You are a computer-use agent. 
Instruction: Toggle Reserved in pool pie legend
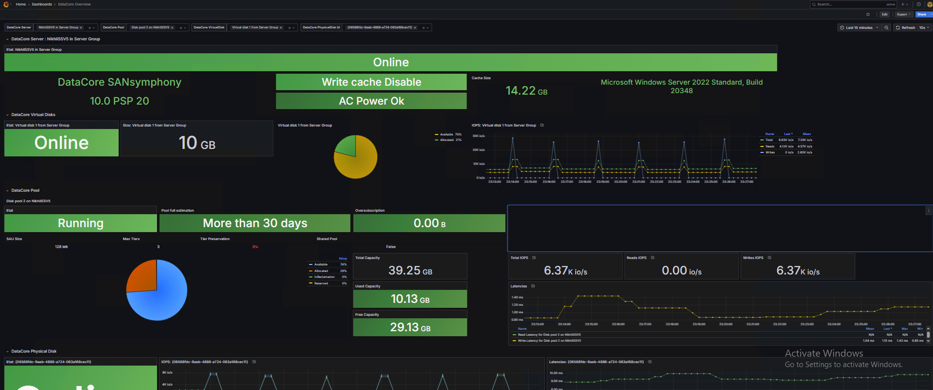point(321,283)
